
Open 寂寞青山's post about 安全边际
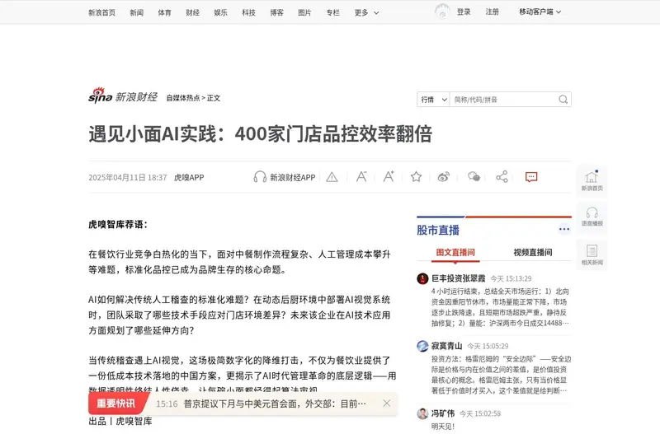point(501,375)
